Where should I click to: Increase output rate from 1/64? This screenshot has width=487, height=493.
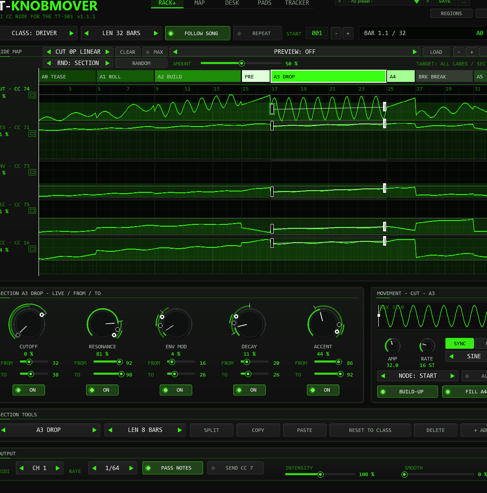(x=131, y=468)
